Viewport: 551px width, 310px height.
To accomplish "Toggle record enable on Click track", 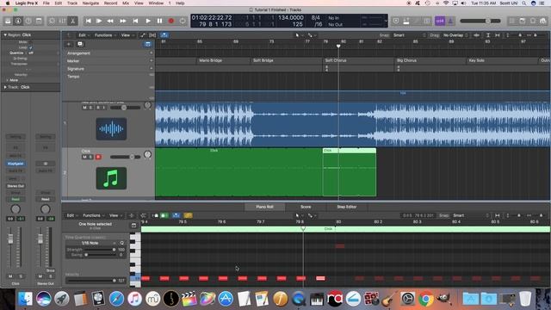I will pos(98,157).
